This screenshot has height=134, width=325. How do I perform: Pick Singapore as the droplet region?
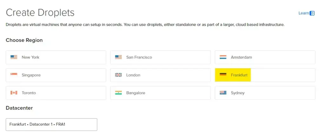(x=31, y=75)
